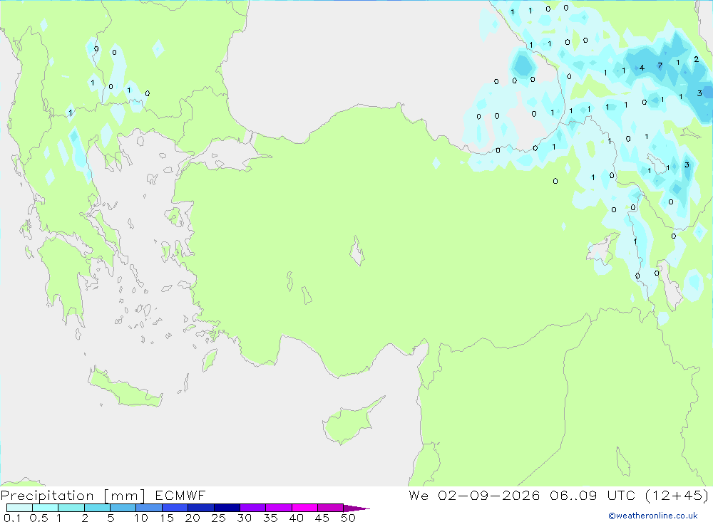Click the legend tick label 50
This screenshot has height=522, width=713.
pyautogui.click(x=348, y=518)
